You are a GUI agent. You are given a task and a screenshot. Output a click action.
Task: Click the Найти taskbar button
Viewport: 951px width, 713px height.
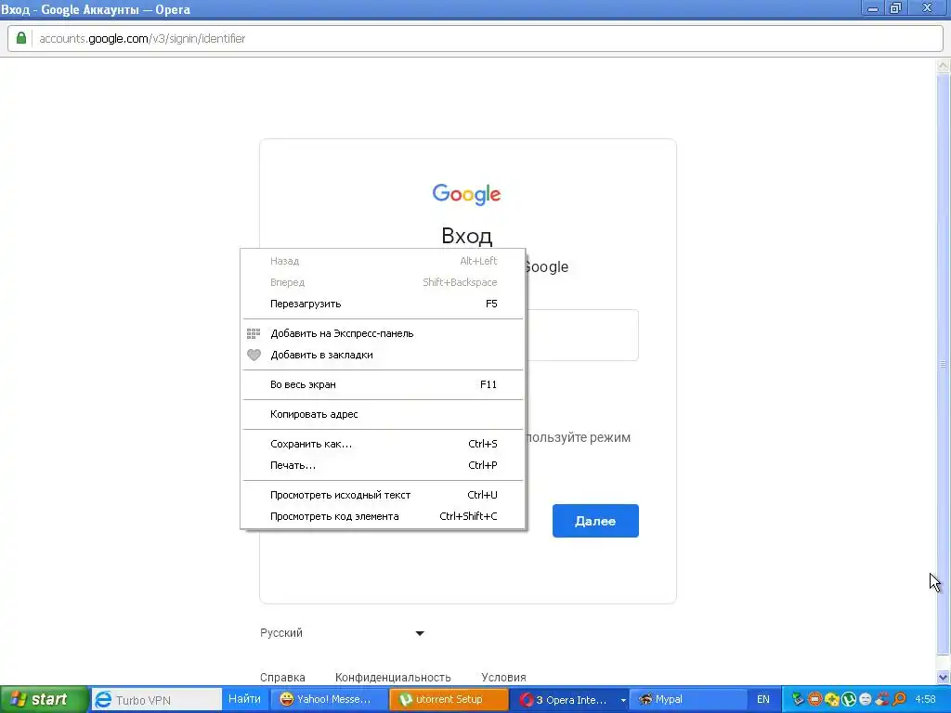[244, 699]
